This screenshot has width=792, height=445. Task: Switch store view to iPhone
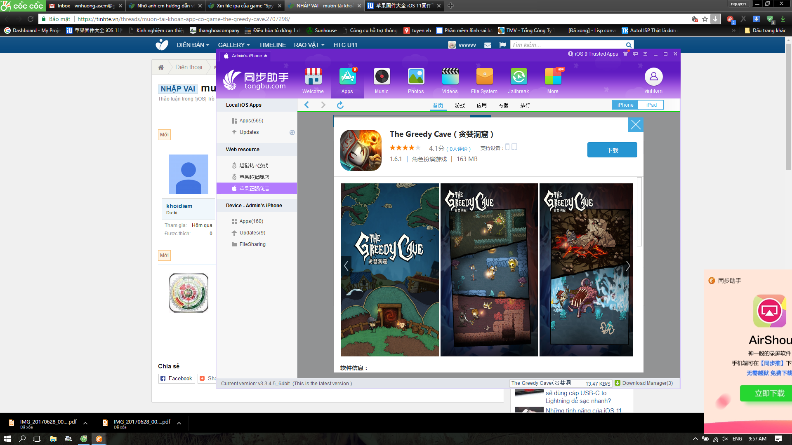tap(625, 105)
